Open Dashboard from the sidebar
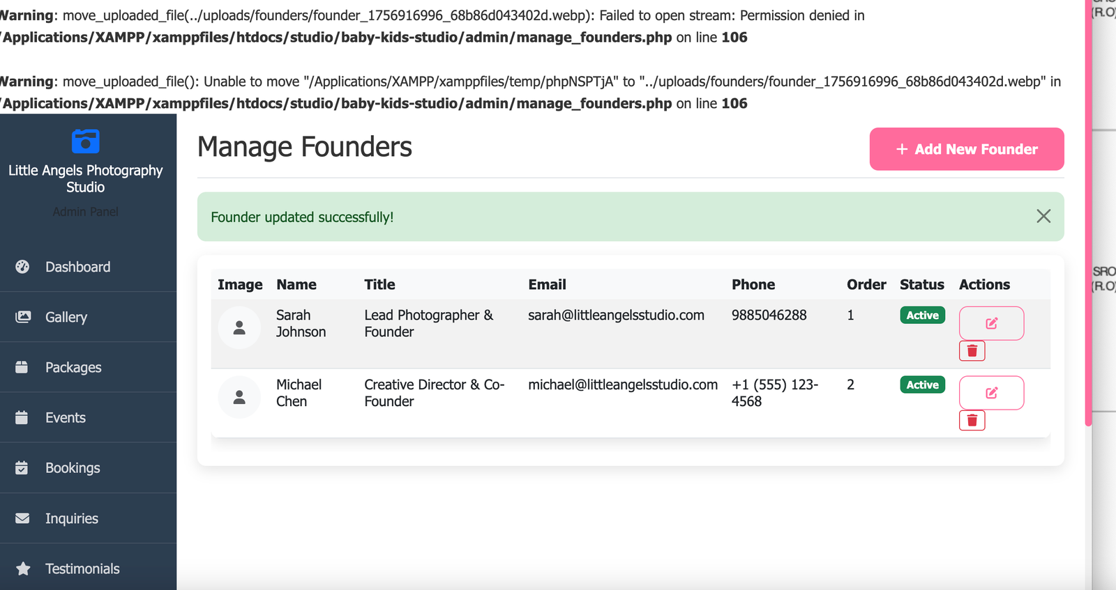Image resolution: width=1116 pixels, height=590 pixels. (77, 267)
